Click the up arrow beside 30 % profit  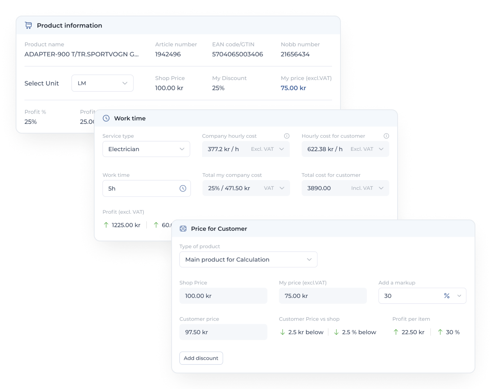coord(440,332)
